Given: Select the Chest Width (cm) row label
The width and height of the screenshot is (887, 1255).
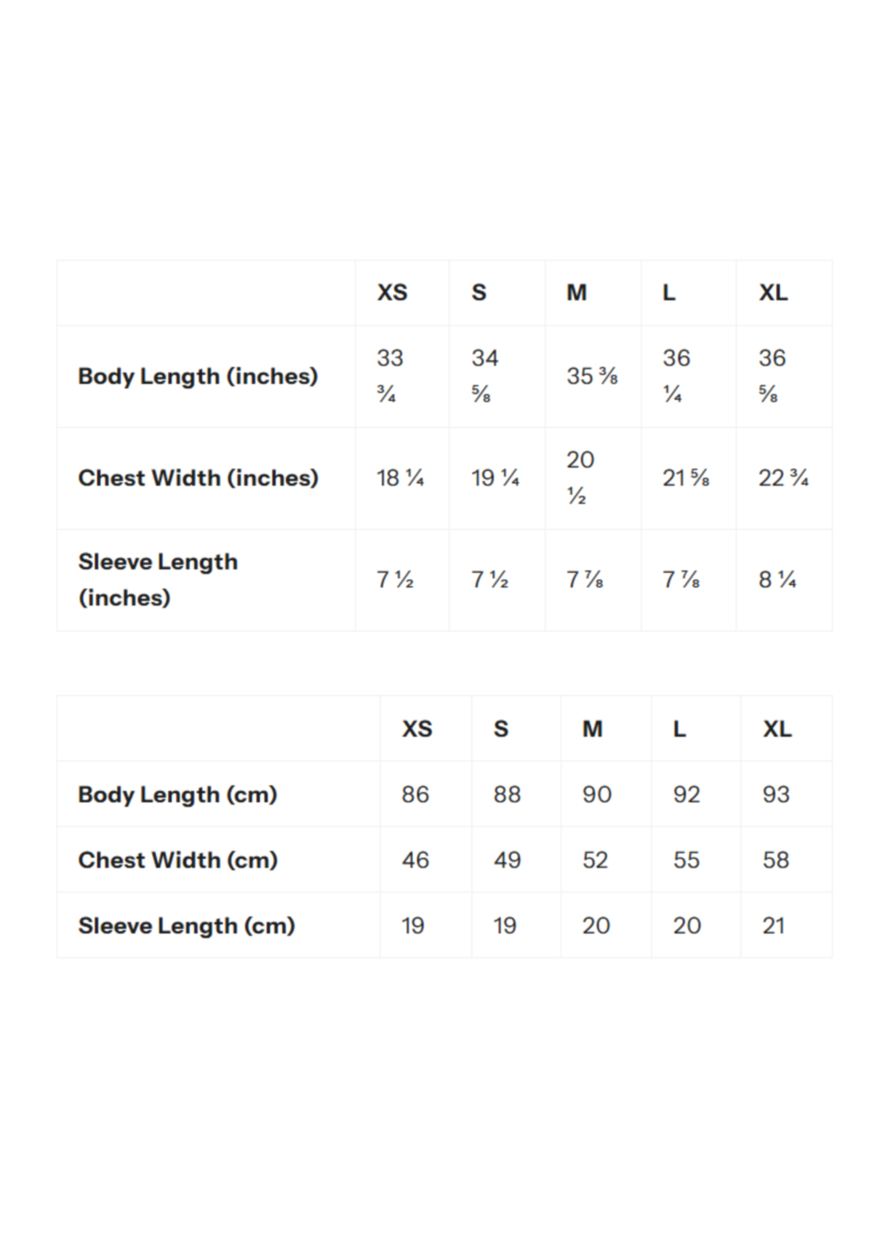Looking at the screenshot, I should 178,860.
